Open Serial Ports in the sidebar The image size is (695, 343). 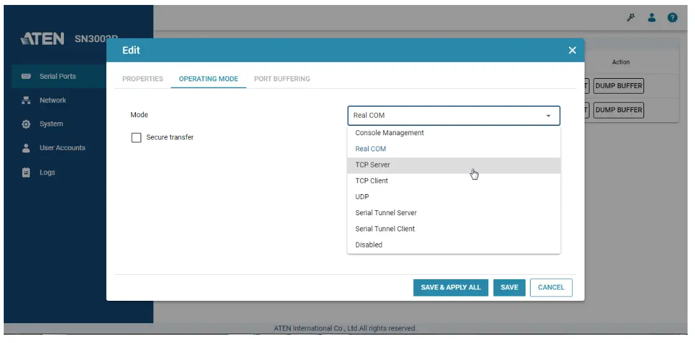tap(58, 76)
